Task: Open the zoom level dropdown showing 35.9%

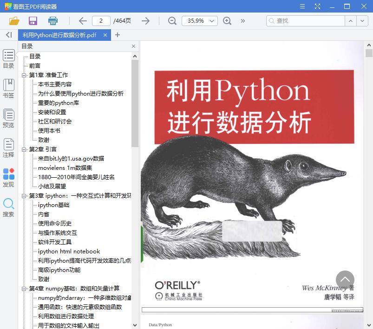Action: coord(200,21)
